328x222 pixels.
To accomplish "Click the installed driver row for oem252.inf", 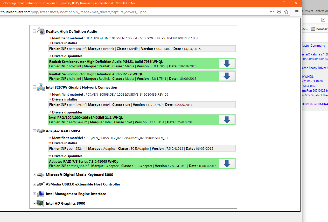I will [x=142, y=149].
